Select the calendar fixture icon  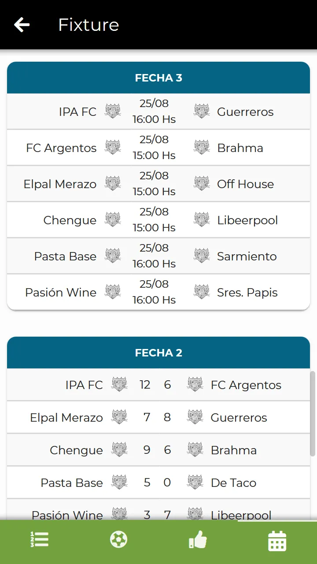(x=277, y=541)
